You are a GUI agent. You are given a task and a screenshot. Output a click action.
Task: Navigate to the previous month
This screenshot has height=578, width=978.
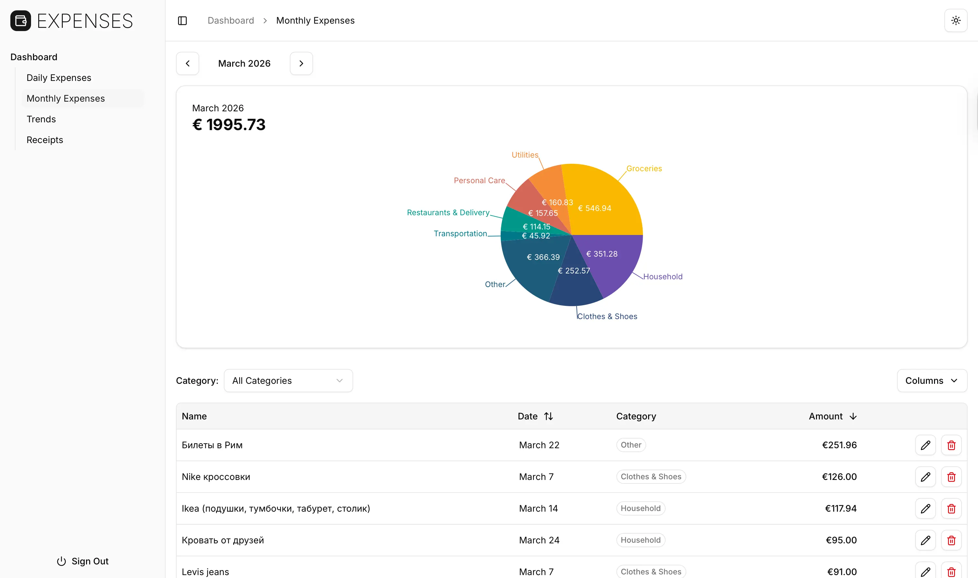click(x=188, y=63)
